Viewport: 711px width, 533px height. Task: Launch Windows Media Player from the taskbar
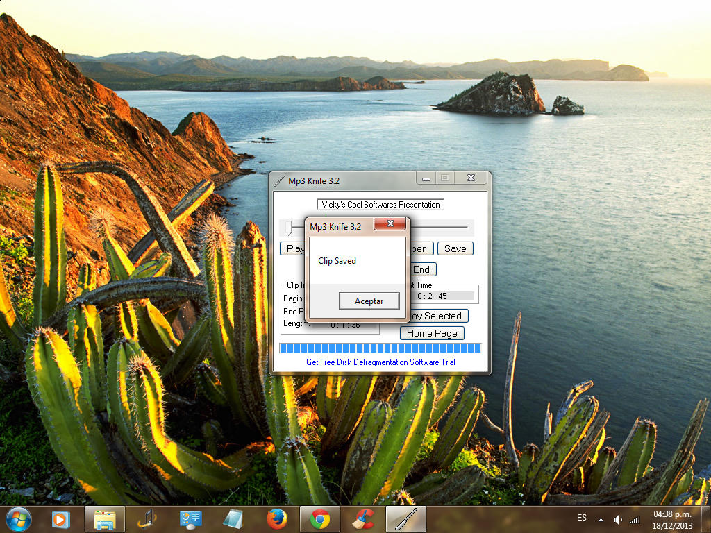pos(61,518)
